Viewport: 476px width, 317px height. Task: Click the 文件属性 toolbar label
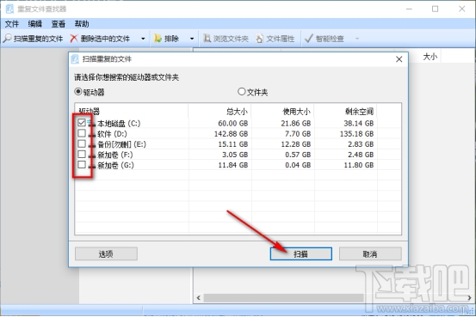[x=281, y=39]
